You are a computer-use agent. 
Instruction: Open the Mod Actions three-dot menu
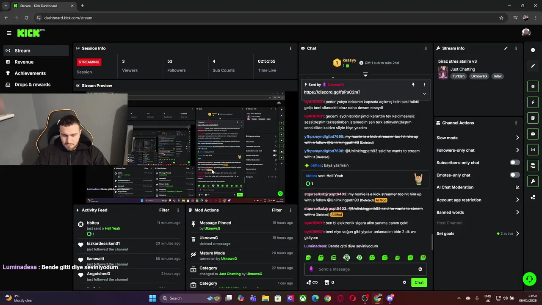[290, 210]
